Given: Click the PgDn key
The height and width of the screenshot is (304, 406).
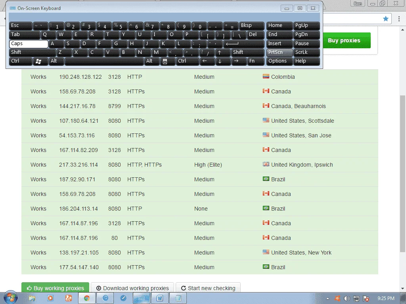Looking at the screenshot, I should [306, 35].
